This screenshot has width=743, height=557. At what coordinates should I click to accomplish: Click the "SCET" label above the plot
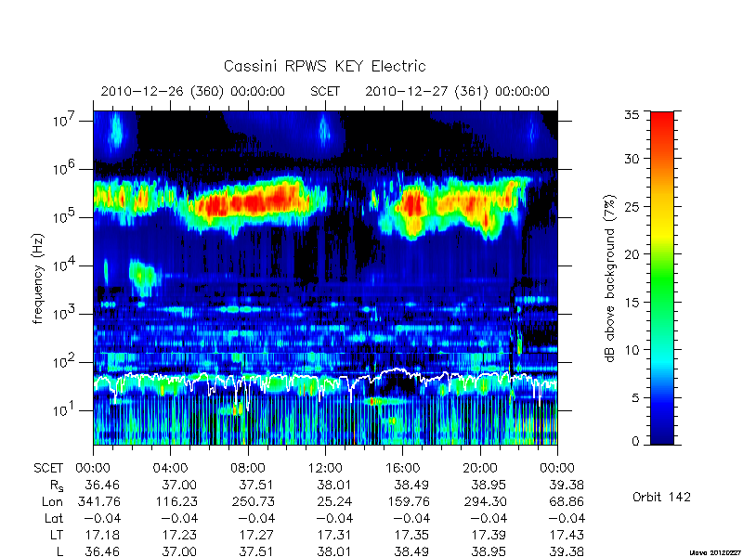pos(325,91)
